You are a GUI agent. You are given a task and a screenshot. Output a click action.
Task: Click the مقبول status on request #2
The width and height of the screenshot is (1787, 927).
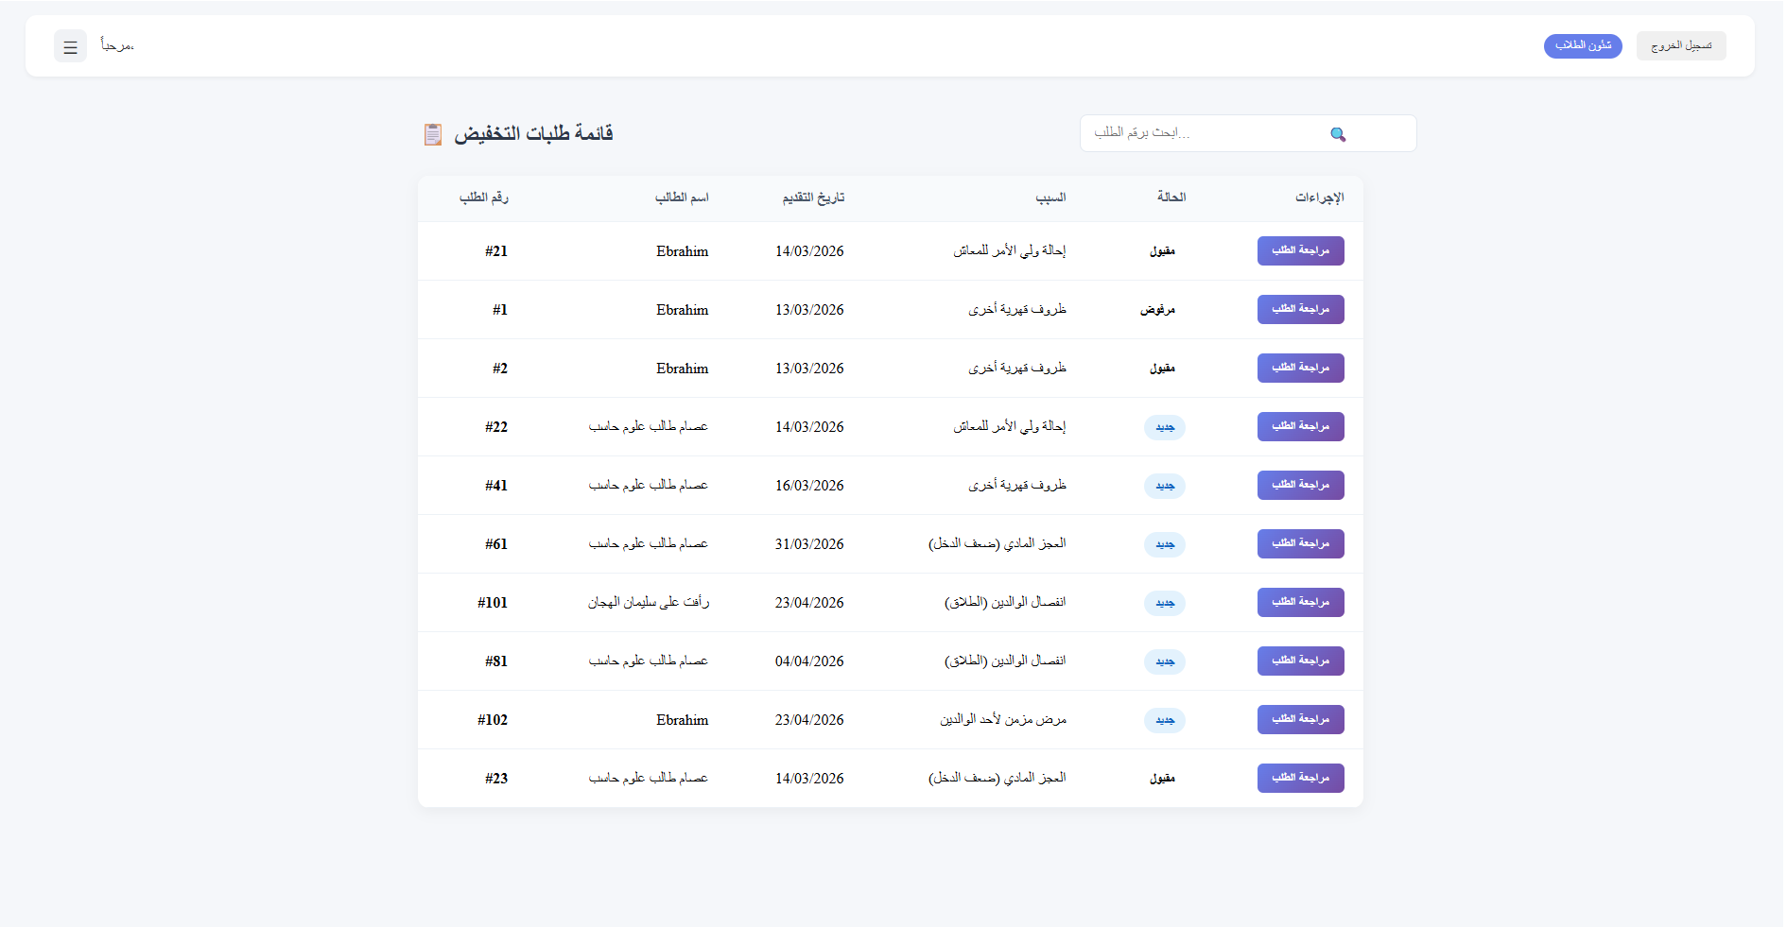click(1164, 368)
